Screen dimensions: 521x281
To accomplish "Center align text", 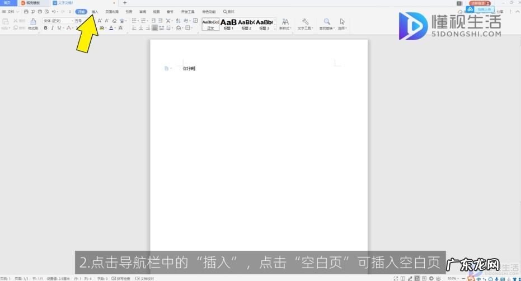I will click(x=141, y=28).
